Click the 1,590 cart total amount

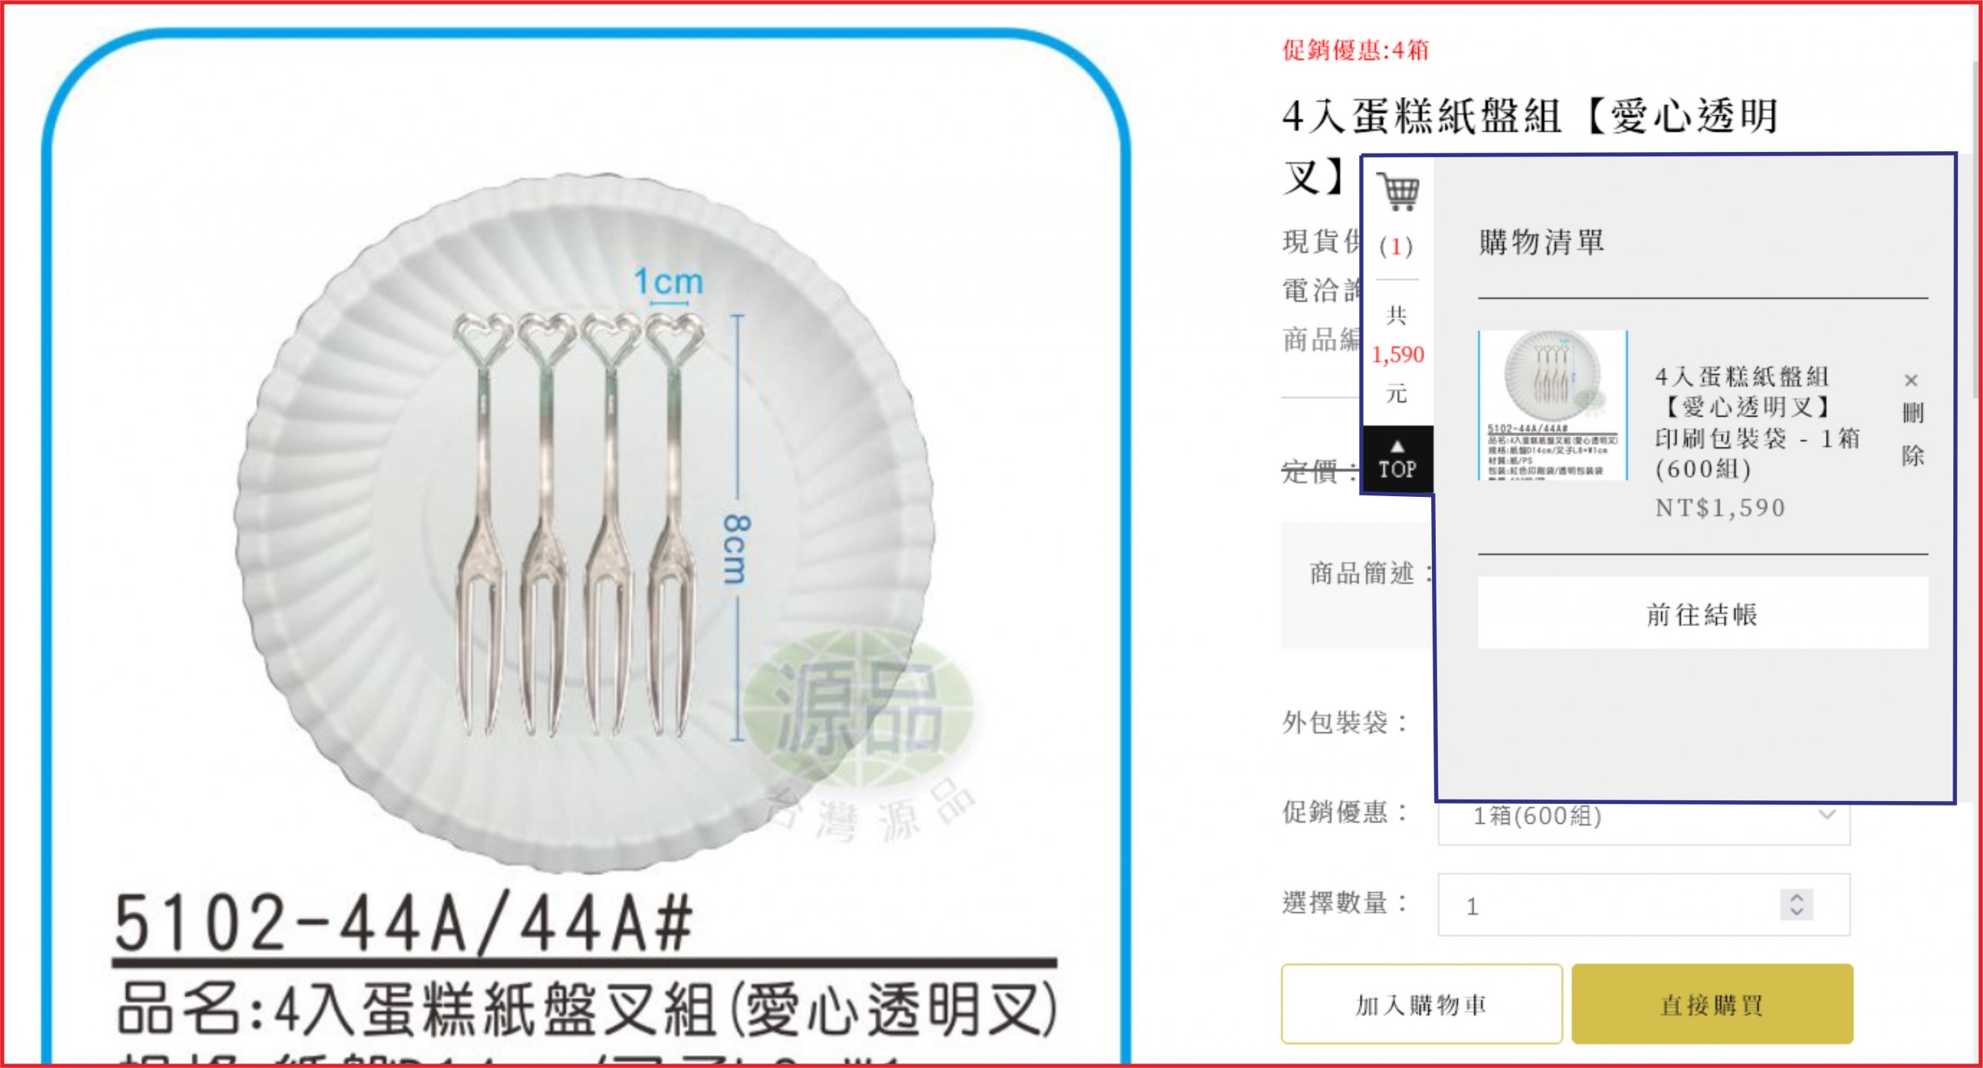[1397, 355]
